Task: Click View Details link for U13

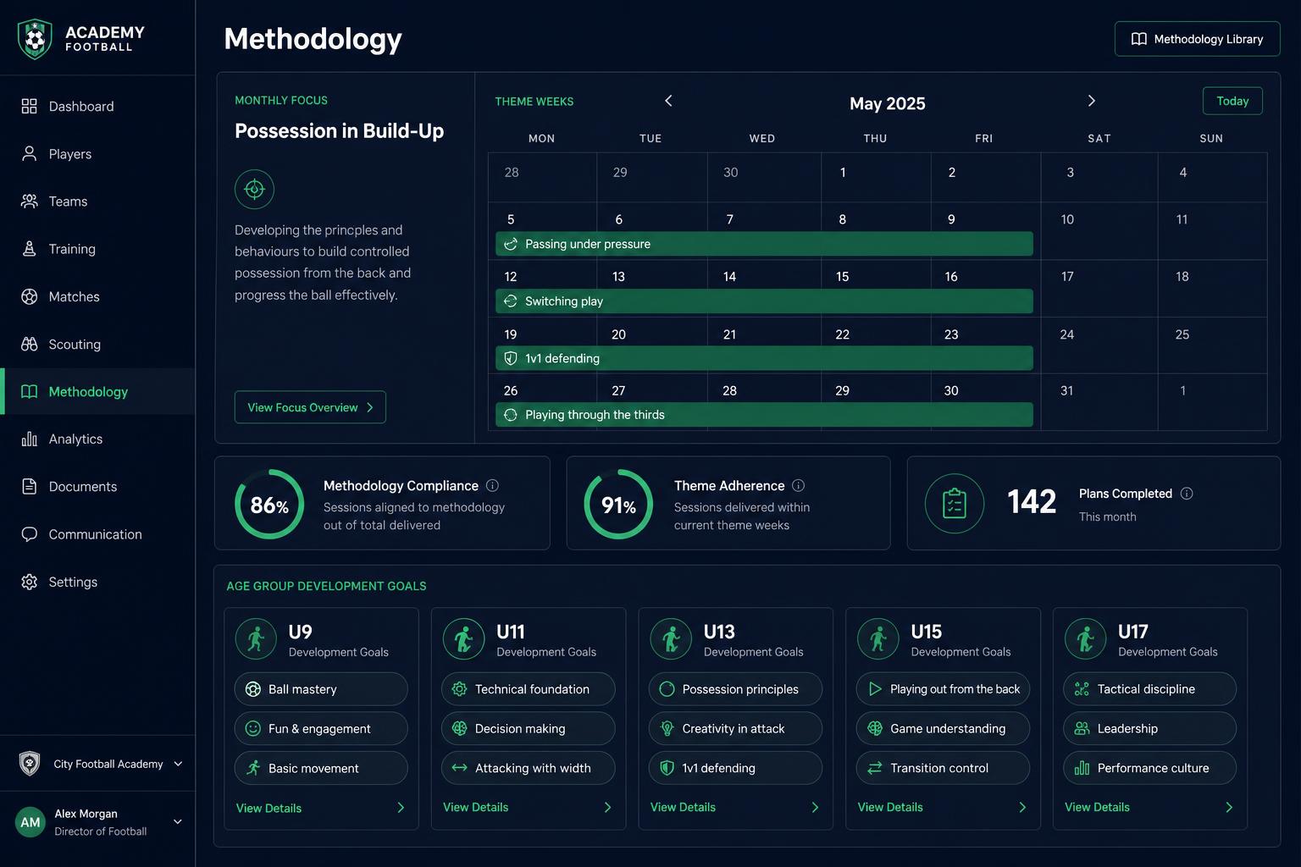Action: (x=683, y=807)
